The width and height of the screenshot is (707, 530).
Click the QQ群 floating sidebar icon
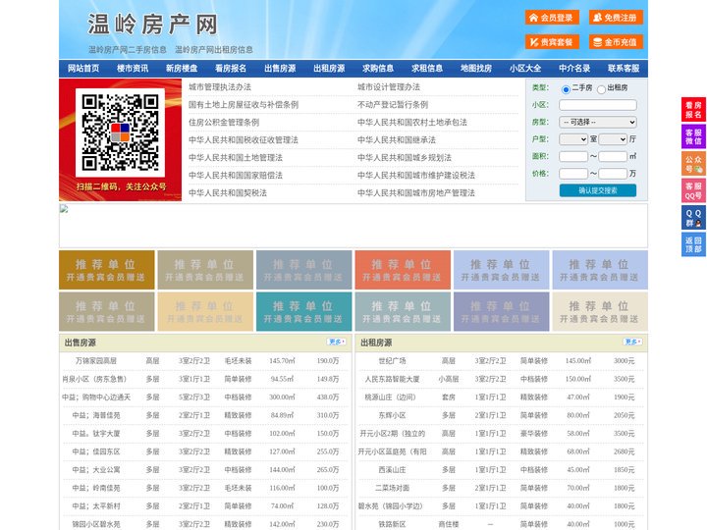693,218
